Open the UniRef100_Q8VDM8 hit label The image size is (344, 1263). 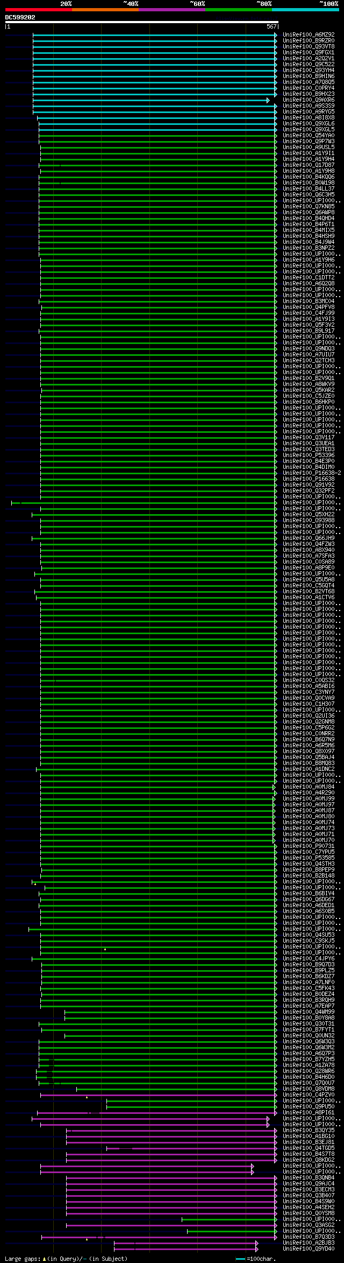pyautogui.click(x=309, y=1089)
